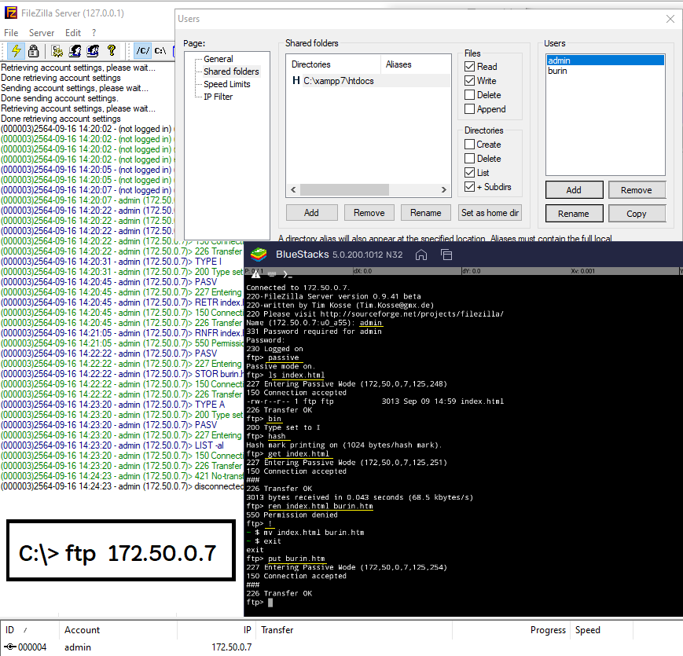Toggle the + Subdirs checkbox

[470, 187]
